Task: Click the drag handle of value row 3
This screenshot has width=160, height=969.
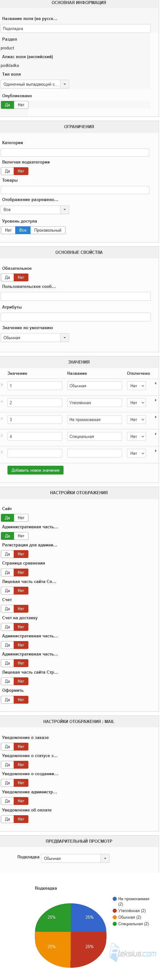Action: [x=2, y=418]
